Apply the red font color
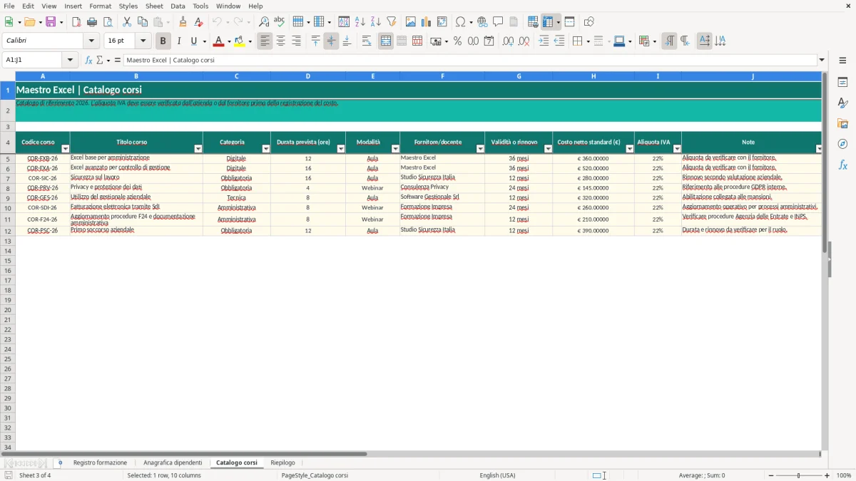856x481 pixels. (x=218, y=41)
